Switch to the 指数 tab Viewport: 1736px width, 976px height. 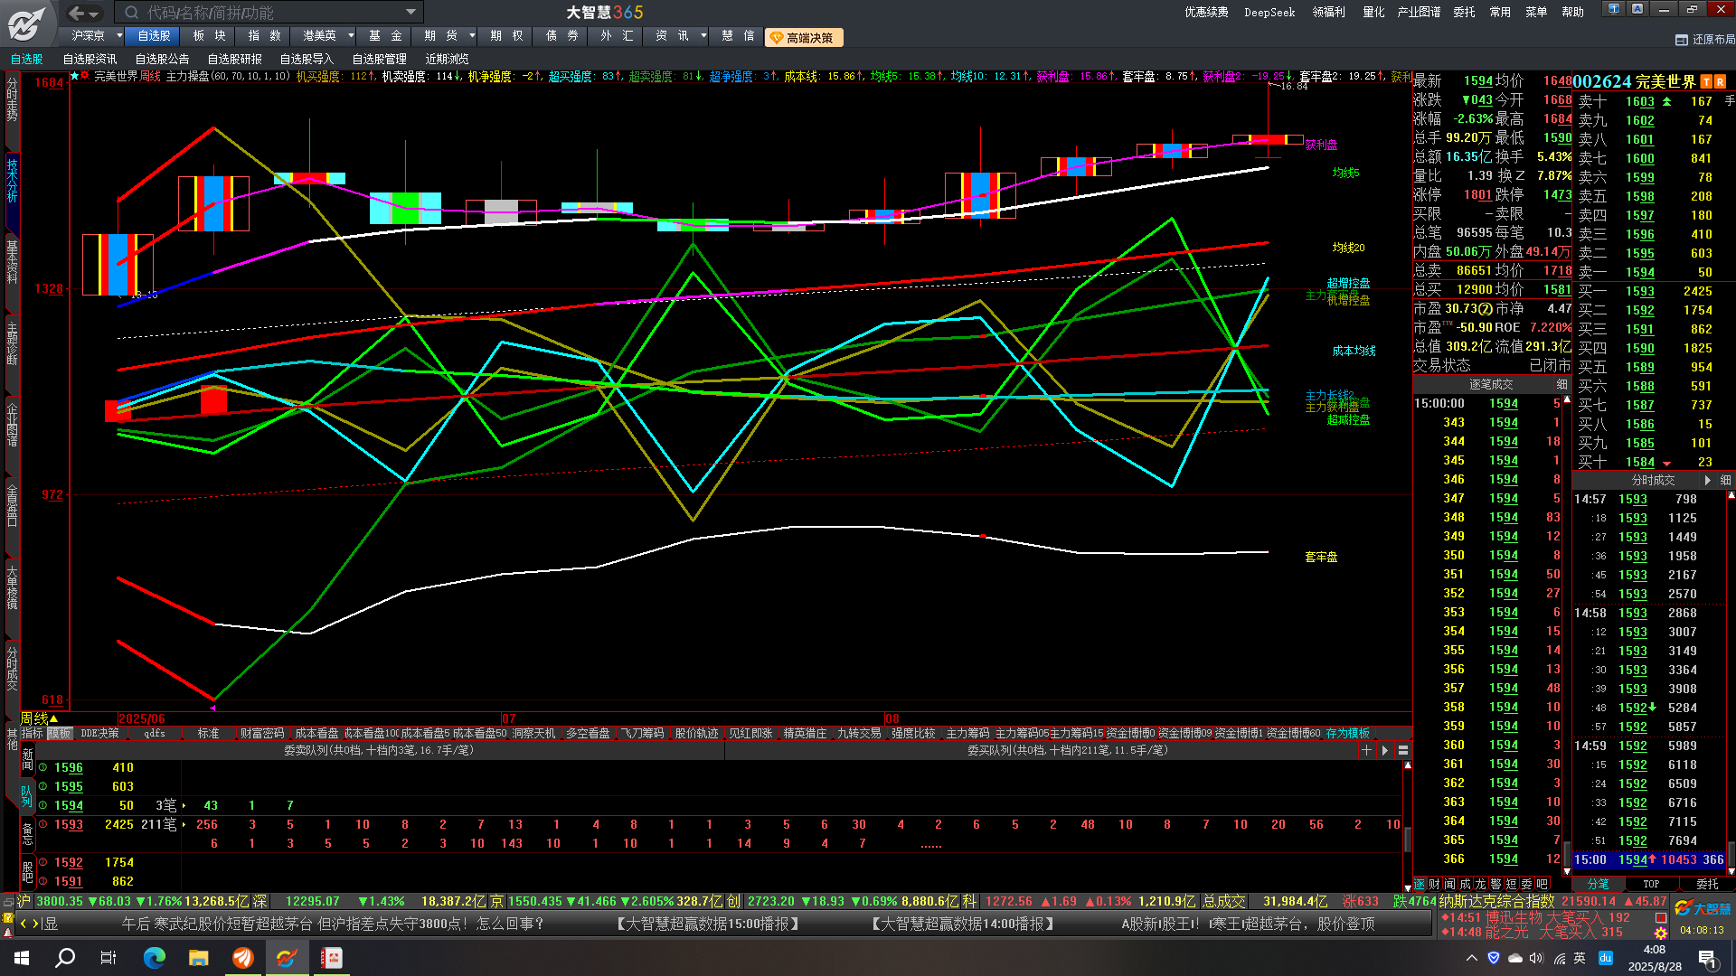(x=264, y=36)
